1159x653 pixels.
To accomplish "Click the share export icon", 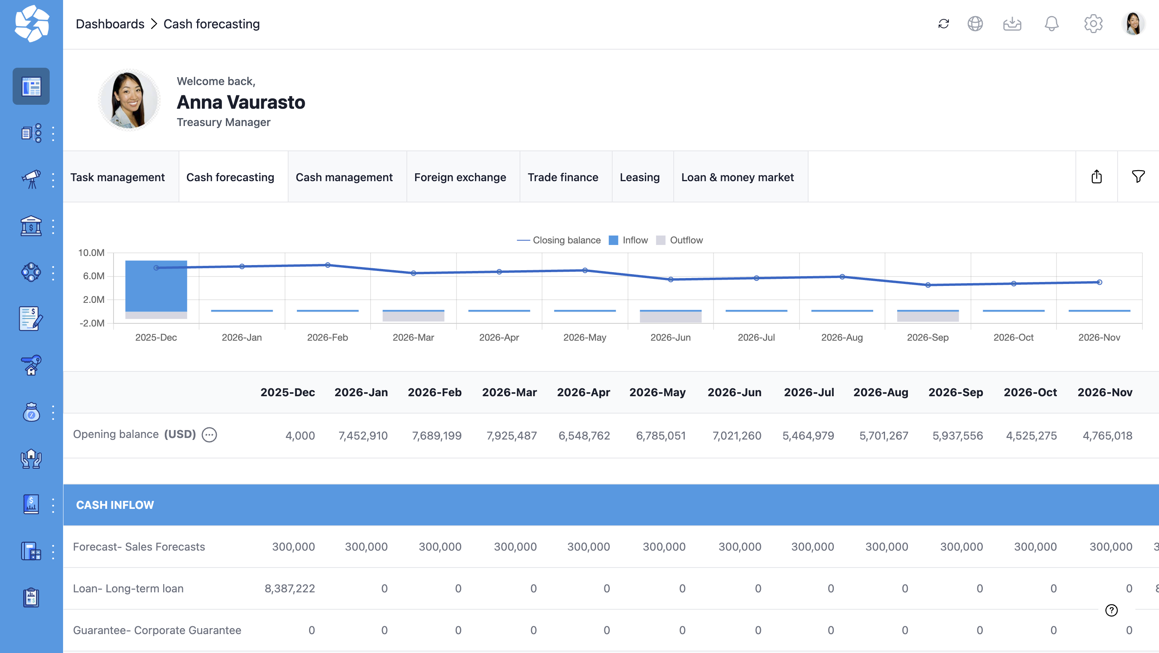I will point(1096,176).
